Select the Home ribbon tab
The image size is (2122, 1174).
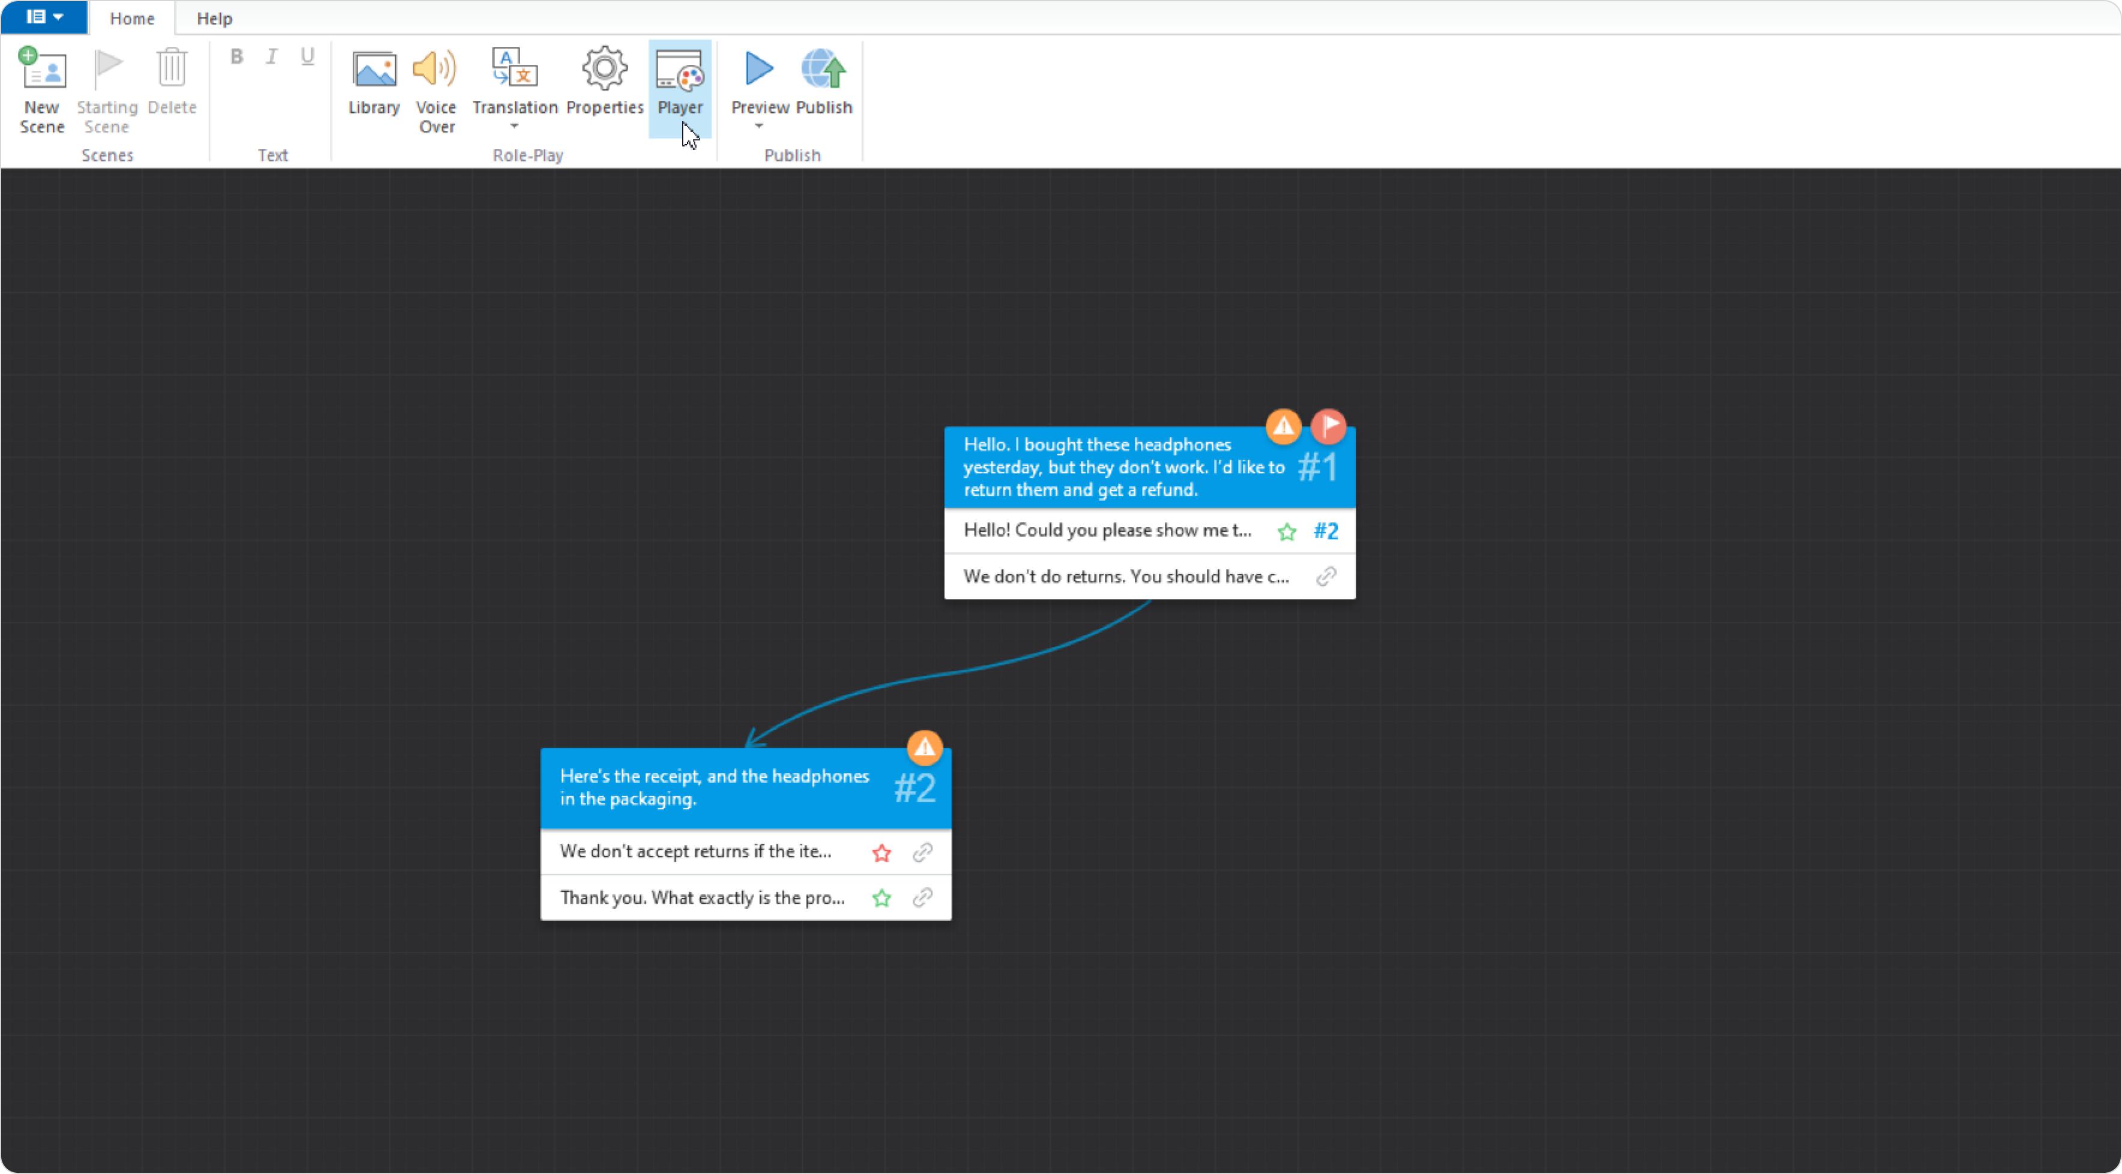tap(132, 18)
